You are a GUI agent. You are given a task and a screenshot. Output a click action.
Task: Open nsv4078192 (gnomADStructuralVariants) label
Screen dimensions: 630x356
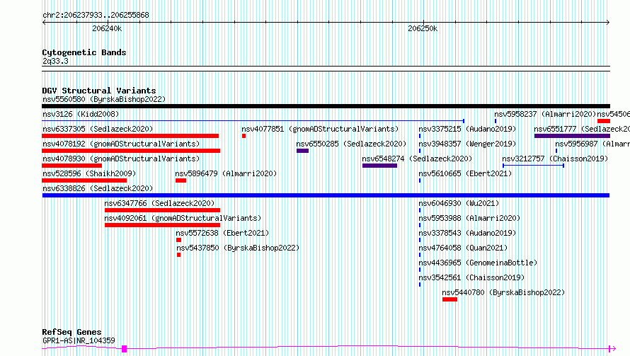tap(121, 144)
